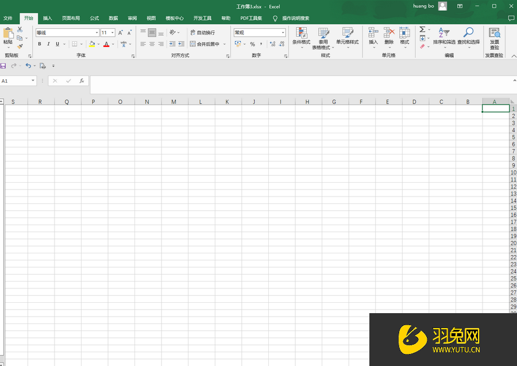This screenshot has height=366, width=517.
Task: Toggle Underline formatting
Action: pos(57,44)
